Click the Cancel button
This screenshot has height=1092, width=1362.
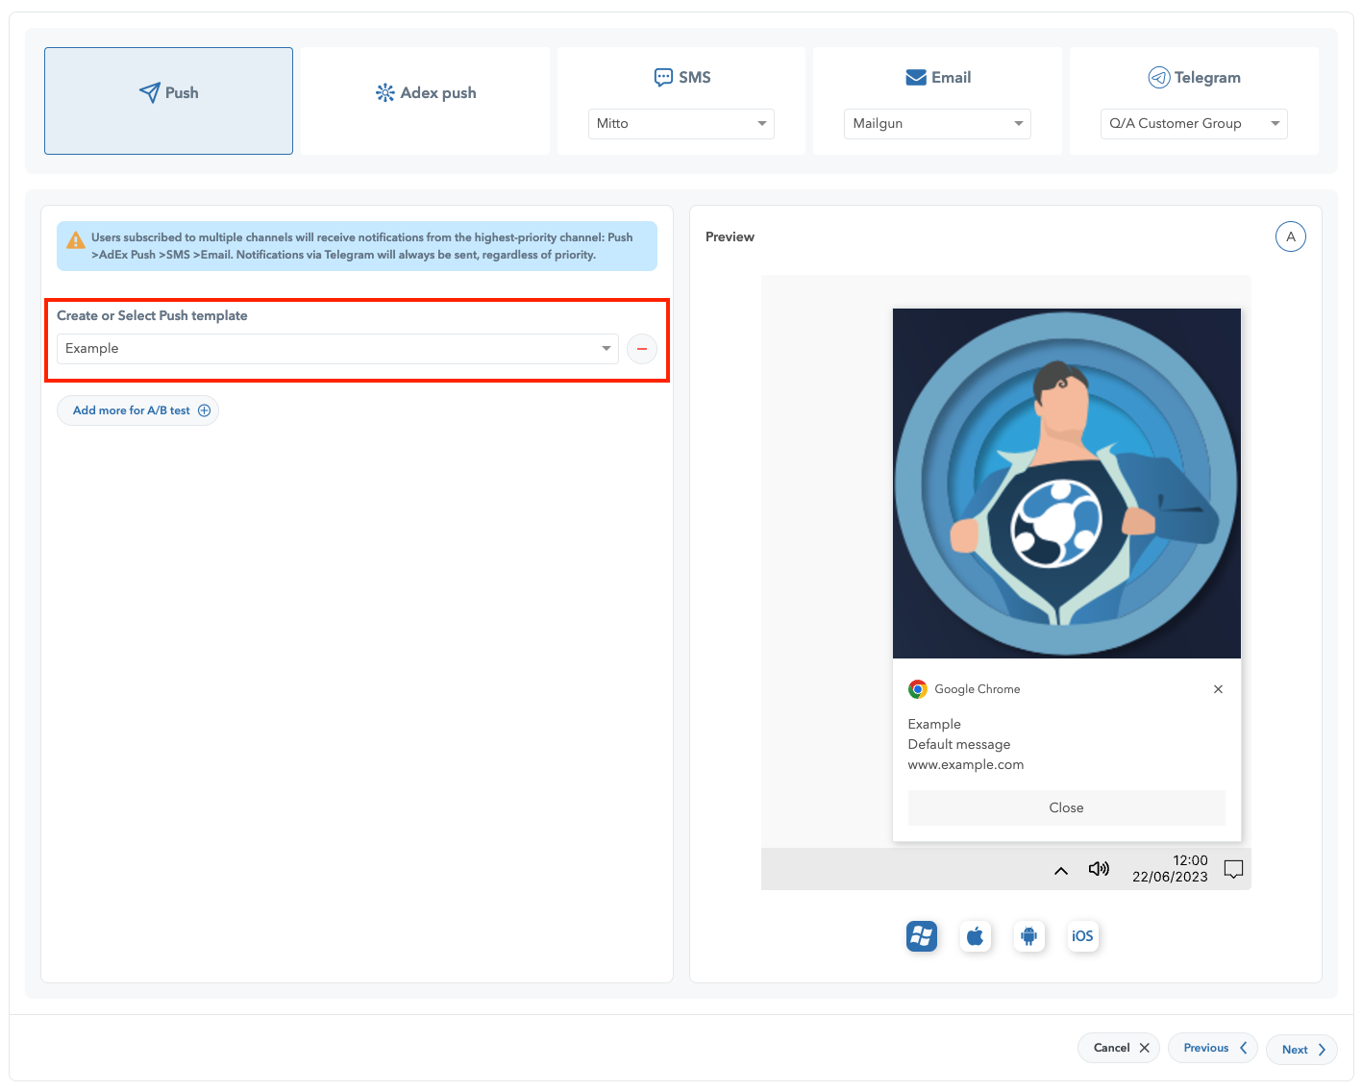click(x=1119, y=1048)
